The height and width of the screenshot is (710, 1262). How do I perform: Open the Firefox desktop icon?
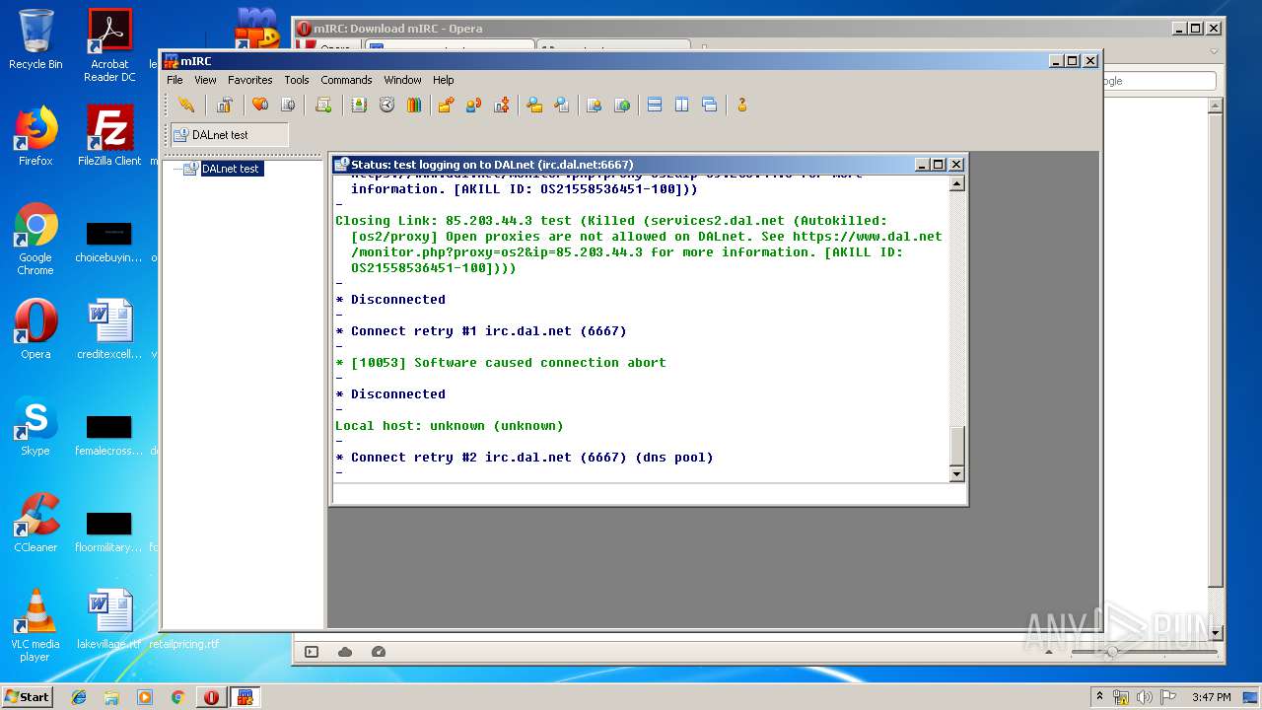point(35,136)
